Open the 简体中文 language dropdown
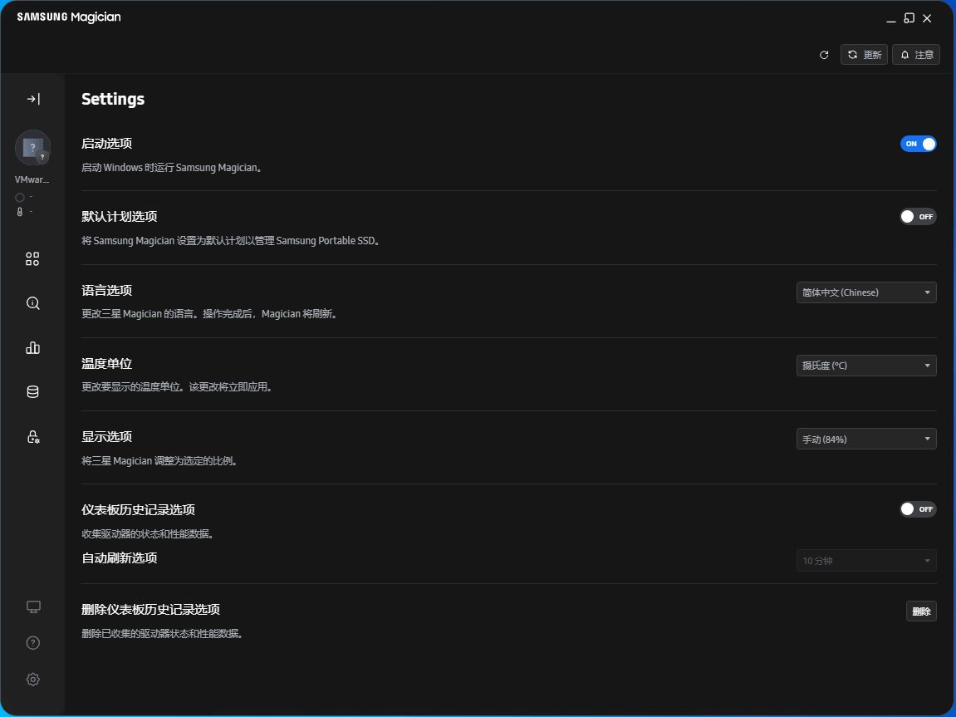Viewport: 956px width, 717px height. pos(865,292)
